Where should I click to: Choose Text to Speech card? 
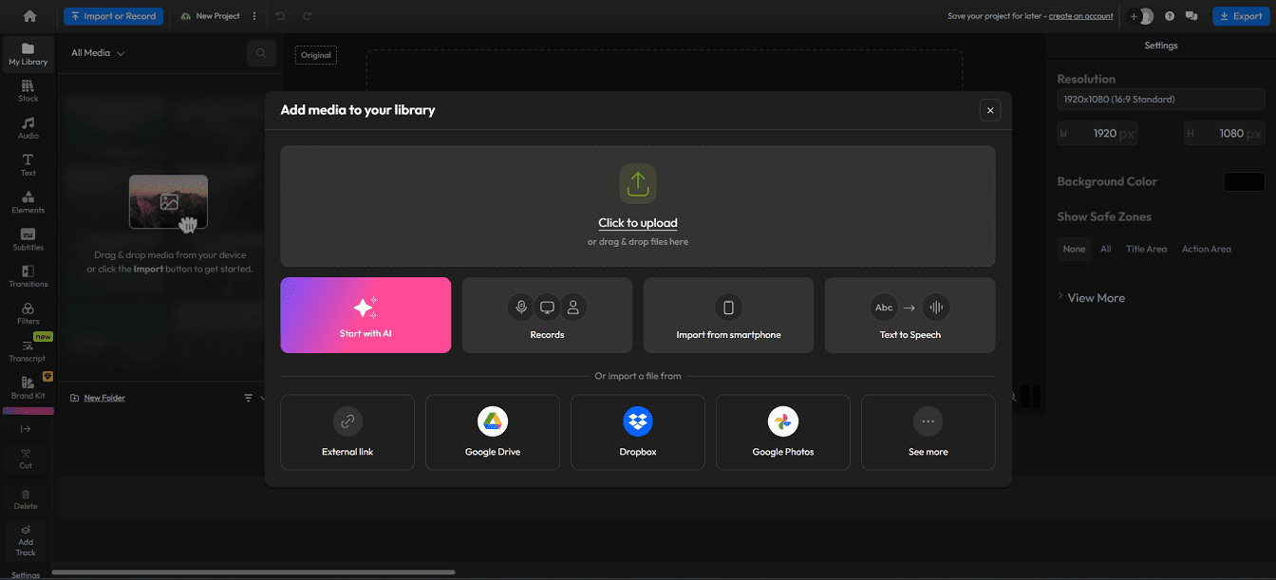(x=910, y=315)
